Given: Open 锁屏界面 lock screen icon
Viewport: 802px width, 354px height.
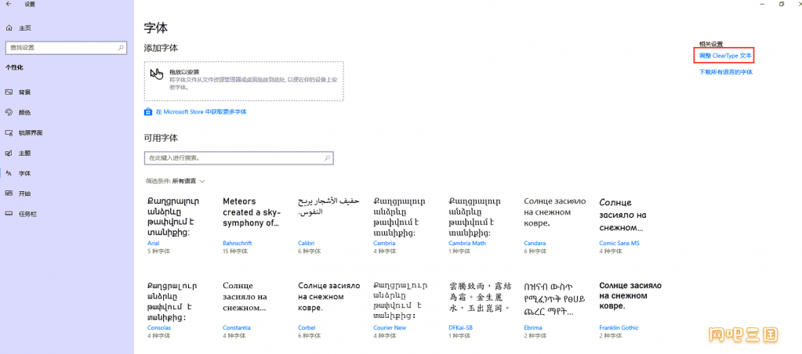Looking at the screenshot, I should [9, 133].
